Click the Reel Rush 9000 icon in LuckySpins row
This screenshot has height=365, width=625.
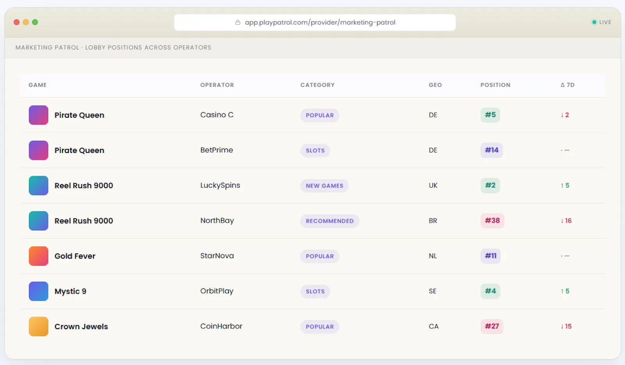(38, 186)
